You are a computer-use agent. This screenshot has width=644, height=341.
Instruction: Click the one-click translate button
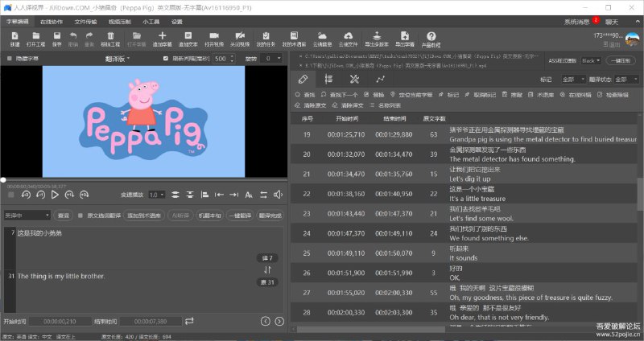[240, 216]
